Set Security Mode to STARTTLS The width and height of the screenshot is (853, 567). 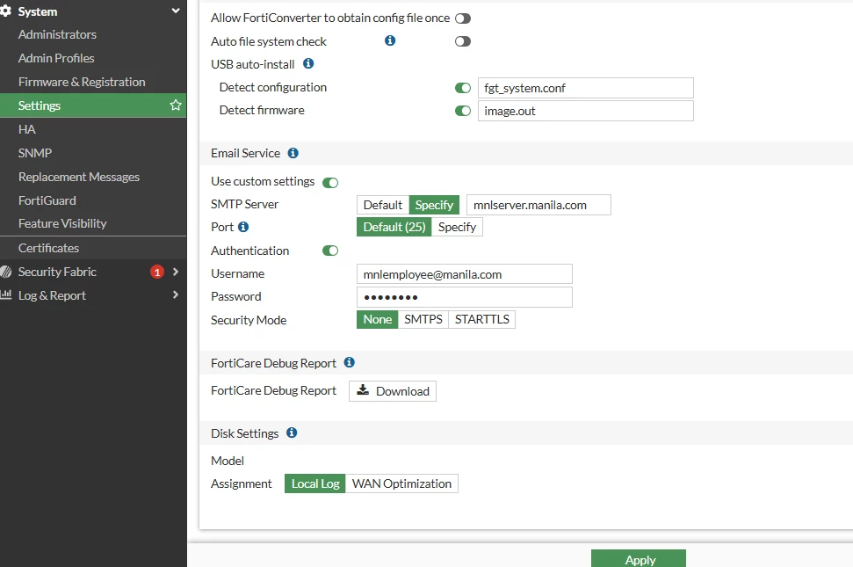(482, 319)
